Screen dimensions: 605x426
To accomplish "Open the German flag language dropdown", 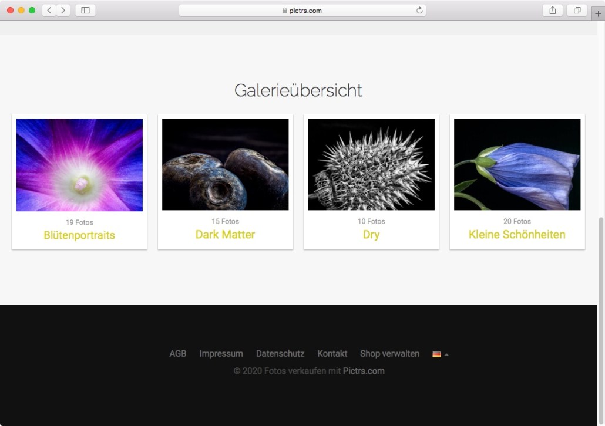I will pyautogui.click(x=441, y=354).
